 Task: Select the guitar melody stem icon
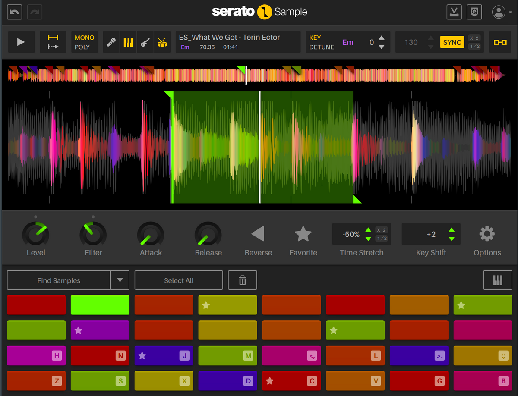(x=145, y=42)
